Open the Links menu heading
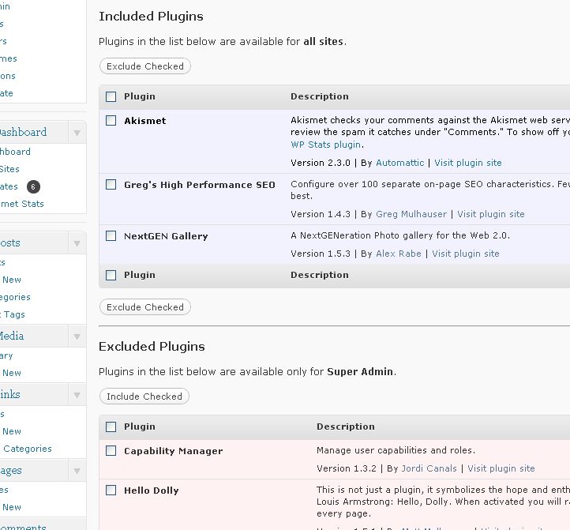The image size is (570, 530). click(x=9, y=394)
